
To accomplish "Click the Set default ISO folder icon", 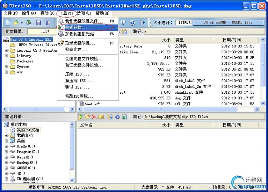I will tap(110, 117).
